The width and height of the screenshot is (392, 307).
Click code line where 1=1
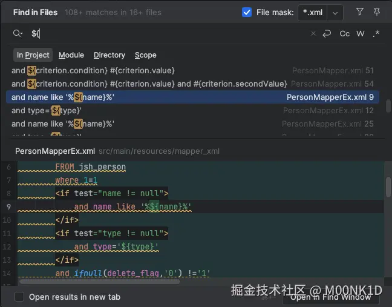click(76, 180)
